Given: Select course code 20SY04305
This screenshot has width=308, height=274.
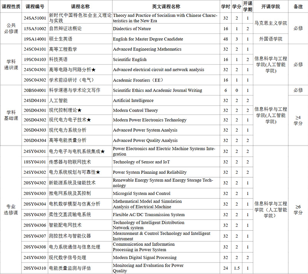Looking at the screenshot, I should (x=35, y=215).
